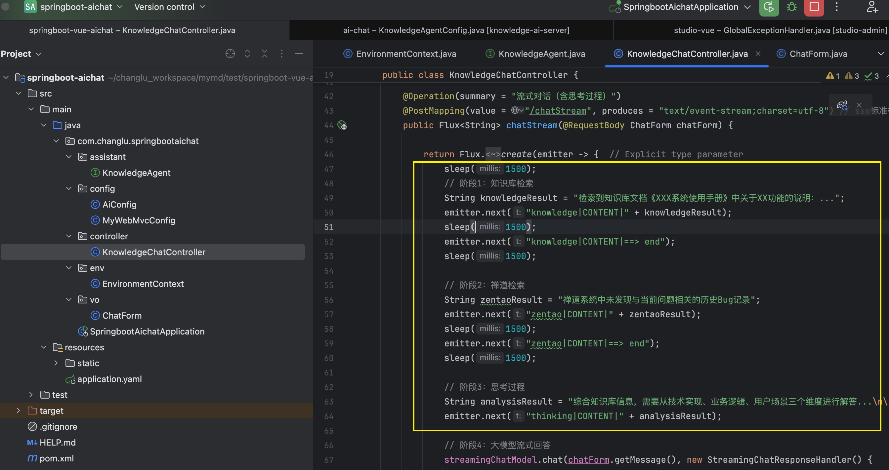Screen dimensions: 889x470
Task: Open the add-user collaboration icon
Action: coord(872,7)
